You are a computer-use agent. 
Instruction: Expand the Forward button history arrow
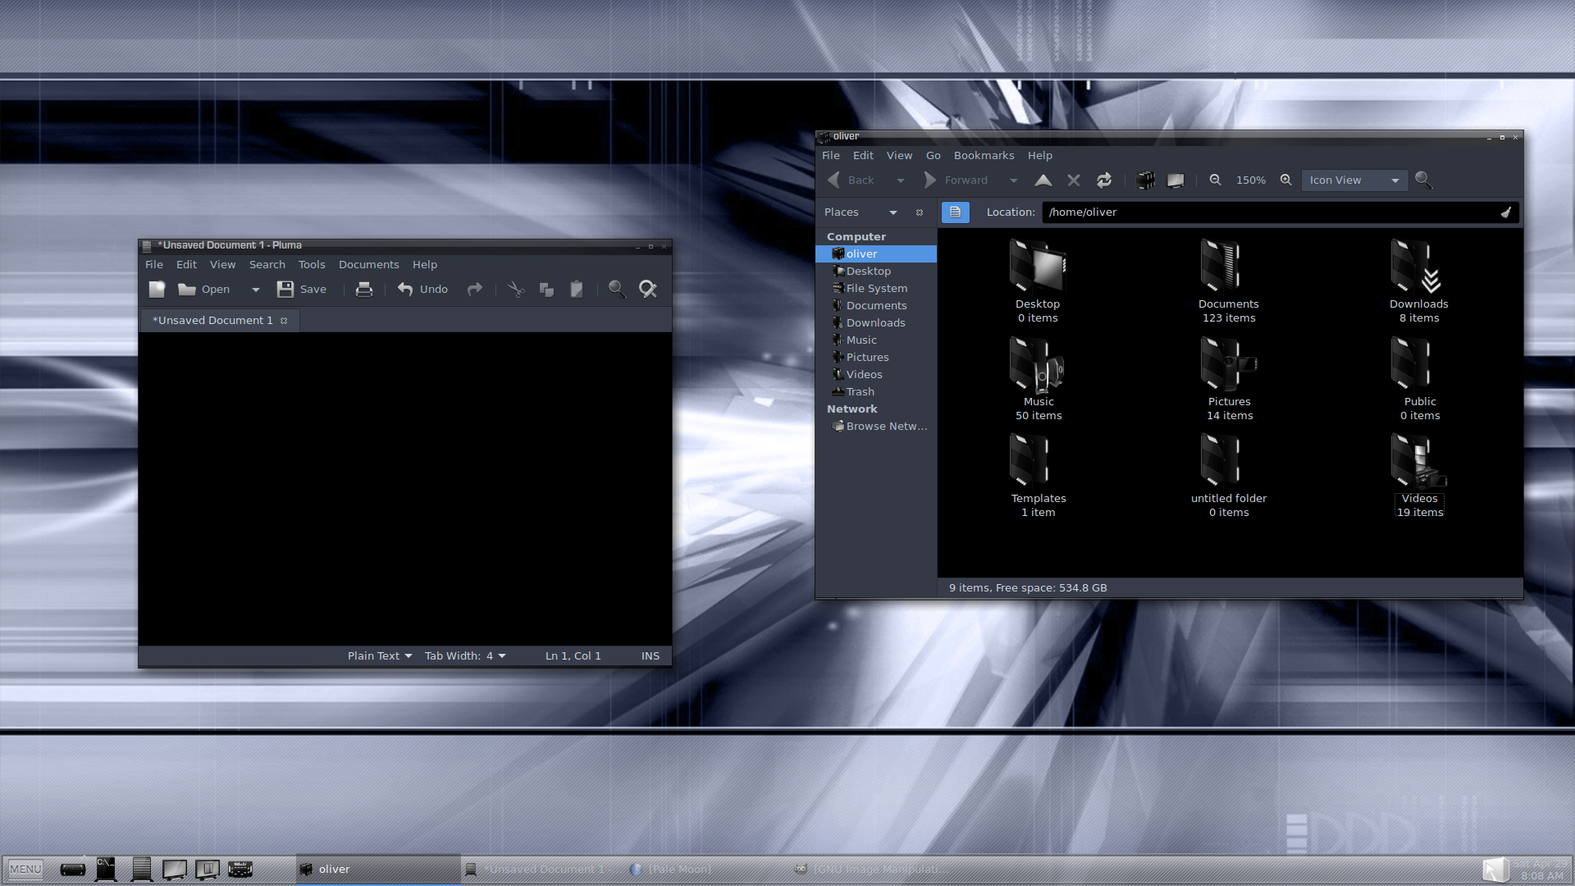[x=1012, y=180]
